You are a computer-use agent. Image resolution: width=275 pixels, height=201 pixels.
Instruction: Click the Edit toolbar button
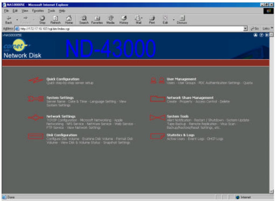coord(165,20)
